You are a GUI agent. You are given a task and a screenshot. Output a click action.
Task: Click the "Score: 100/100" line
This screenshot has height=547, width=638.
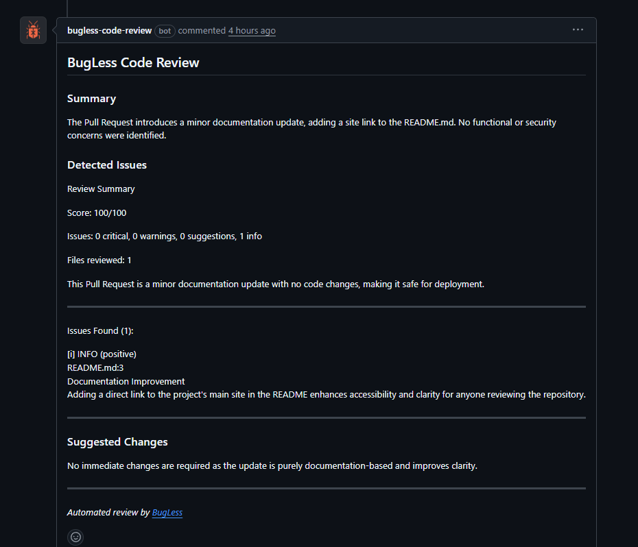click(97, 212)
